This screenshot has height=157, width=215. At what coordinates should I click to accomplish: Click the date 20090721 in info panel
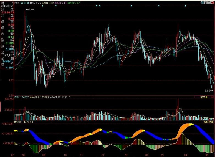coord(7,5)
